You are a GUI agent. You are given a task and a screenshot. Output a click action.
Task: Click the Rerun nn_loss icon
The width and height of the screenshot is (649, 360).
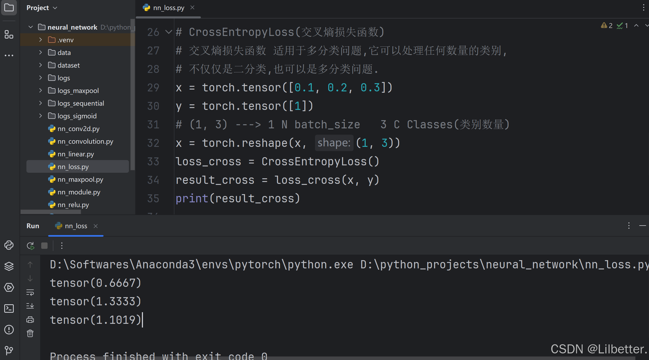coord(30,246)
